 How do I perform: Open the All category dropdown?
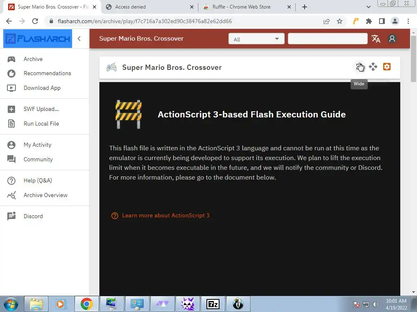(257, 39)
